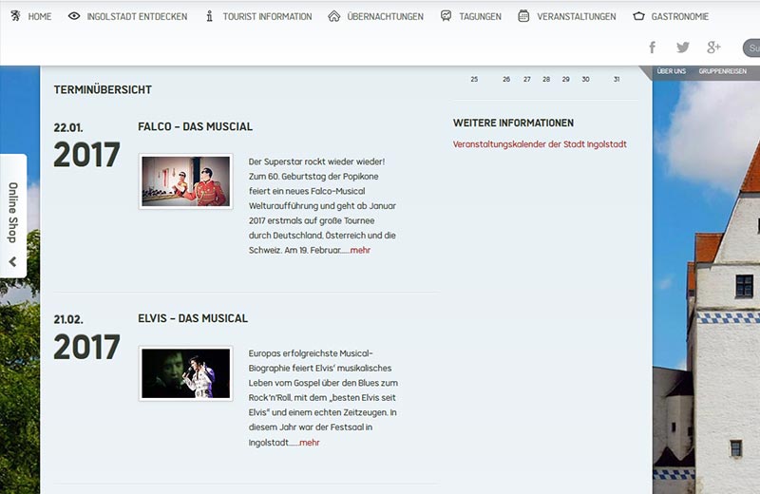Open the TOURIST INFORMATION menu
The height and width of the screenshot is (494, 760).
268,16
